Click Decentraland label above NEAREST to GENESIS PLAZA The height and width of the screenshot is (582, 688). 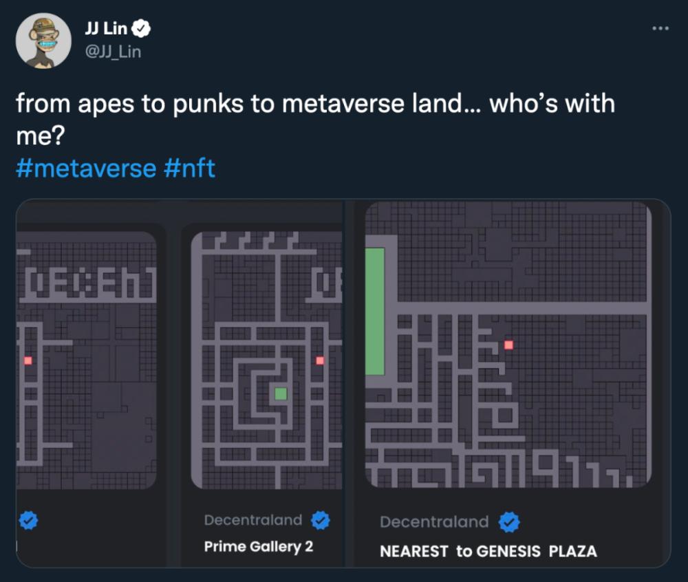tap(434, 521)
